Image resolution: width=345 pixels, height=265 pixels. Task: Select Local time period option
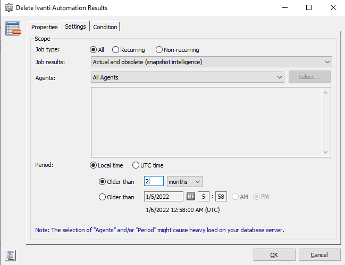click(x=93, y=165)
